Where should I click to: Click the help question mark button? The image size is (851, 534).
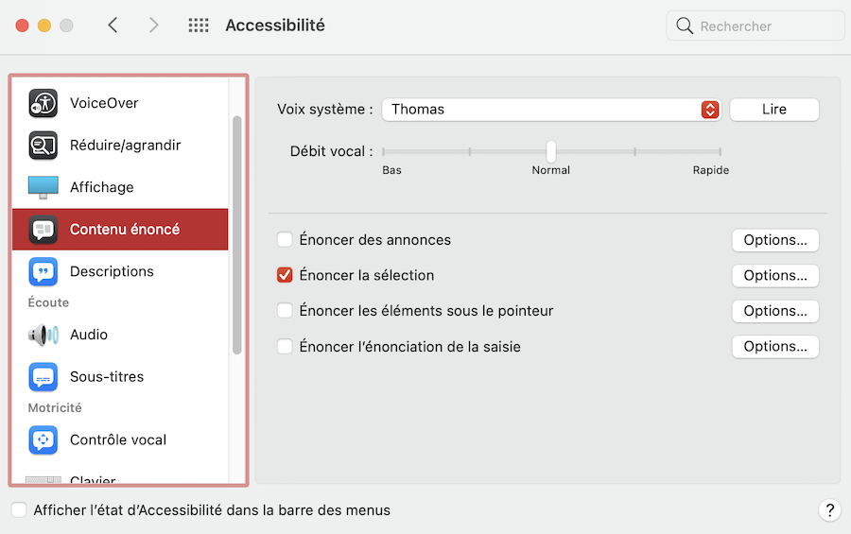pyautogui.click(x=829, y=510)
